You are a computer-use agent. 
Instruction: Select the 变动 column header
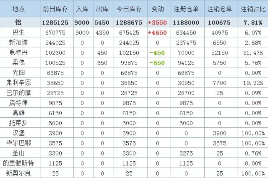158,9
